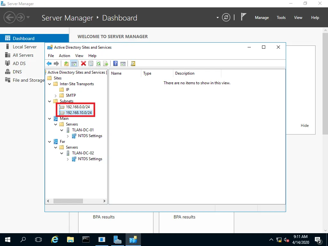
Task: Open All Servers in the Server Manager sidebar
Action: (22, 55)
